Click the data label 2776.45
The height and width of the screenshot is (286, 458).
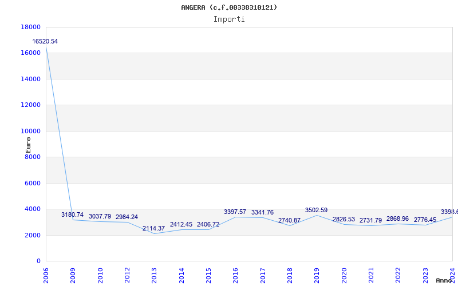(425, 220)
